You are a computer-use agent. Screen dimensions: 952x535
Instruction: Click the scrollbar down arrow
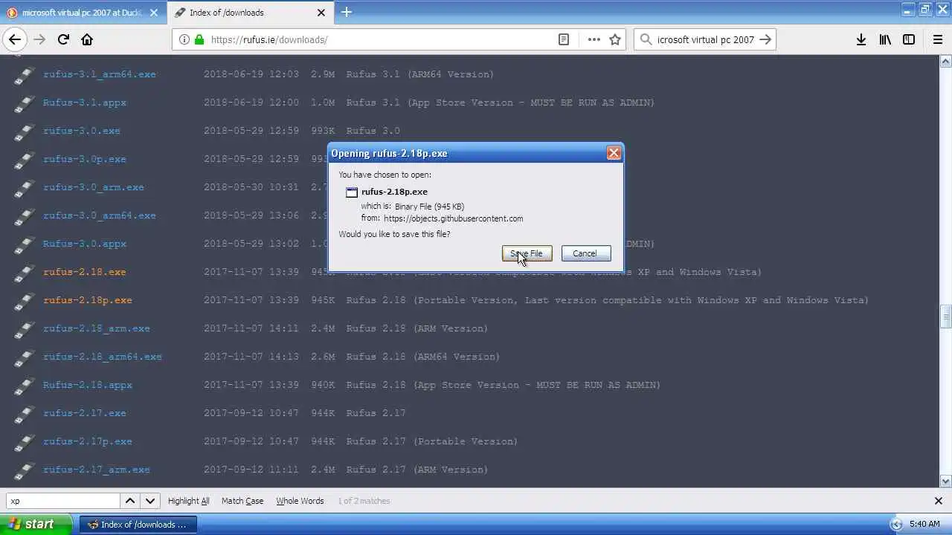pos(945,481)
